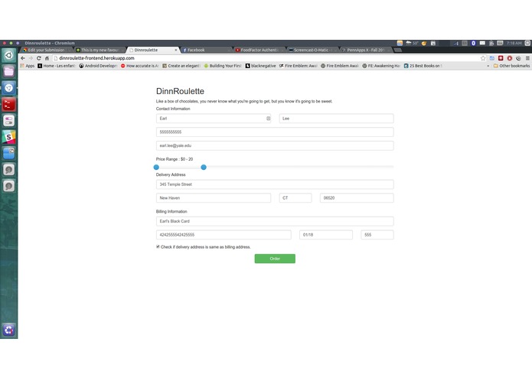Viewport: 532px width, 378px height.
Task: Click CVV field 555
Action: click(x=377, y=235)
